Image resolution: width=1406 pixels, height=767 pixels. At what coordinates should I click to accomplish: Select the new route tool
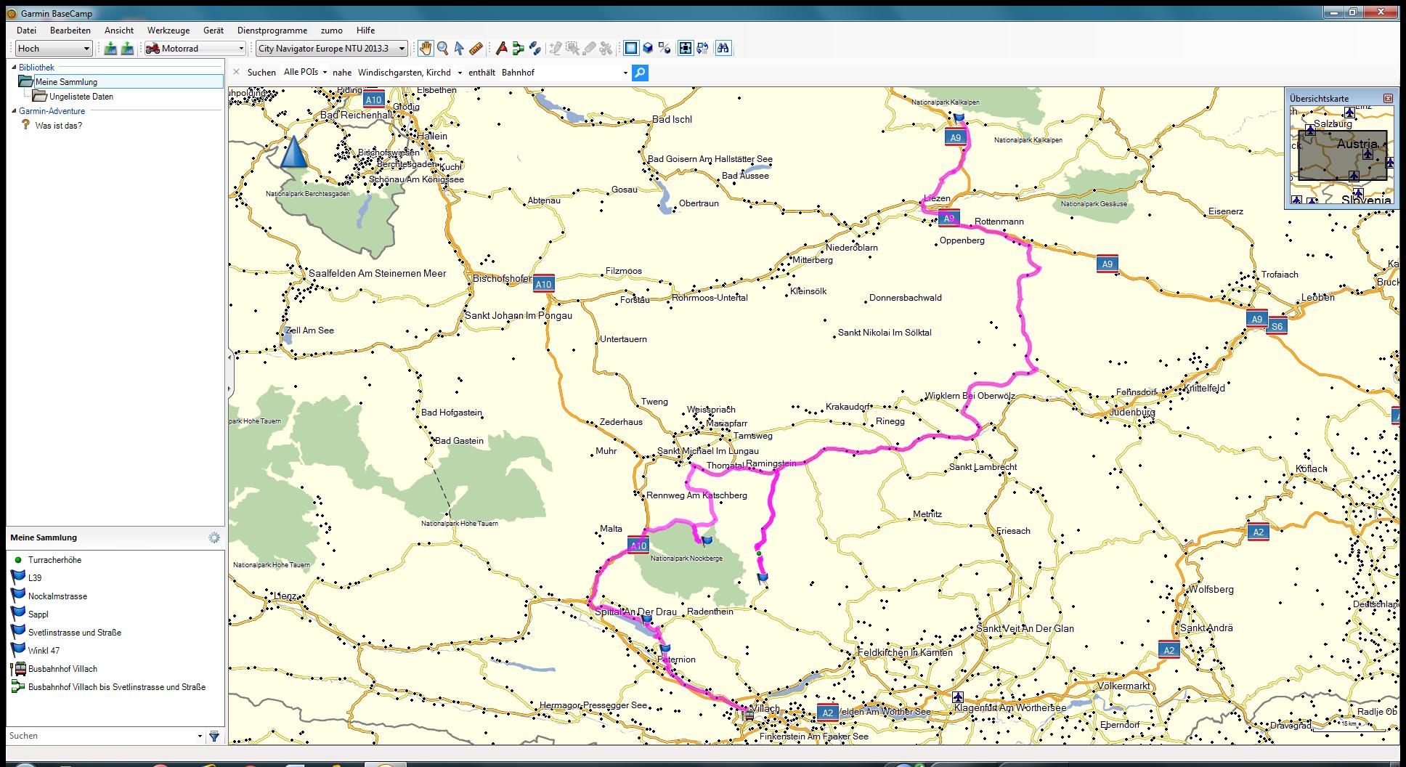click(518, 49)
